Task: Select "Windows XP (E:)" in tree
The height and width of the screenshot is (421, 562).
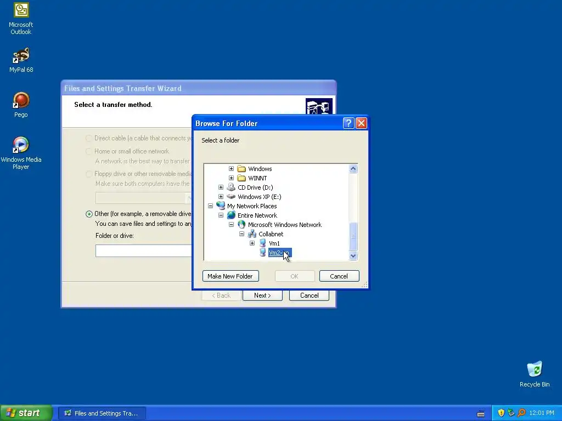Action: [x=260, y=197]
